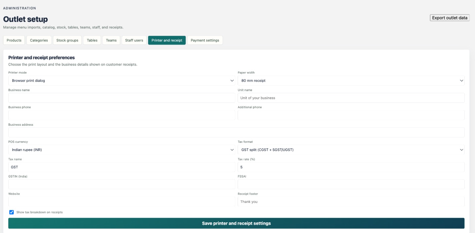This screenshot has width=475, height=233.
Task: Expand the Paper width dropdown
Action: (x=351, y=81)
